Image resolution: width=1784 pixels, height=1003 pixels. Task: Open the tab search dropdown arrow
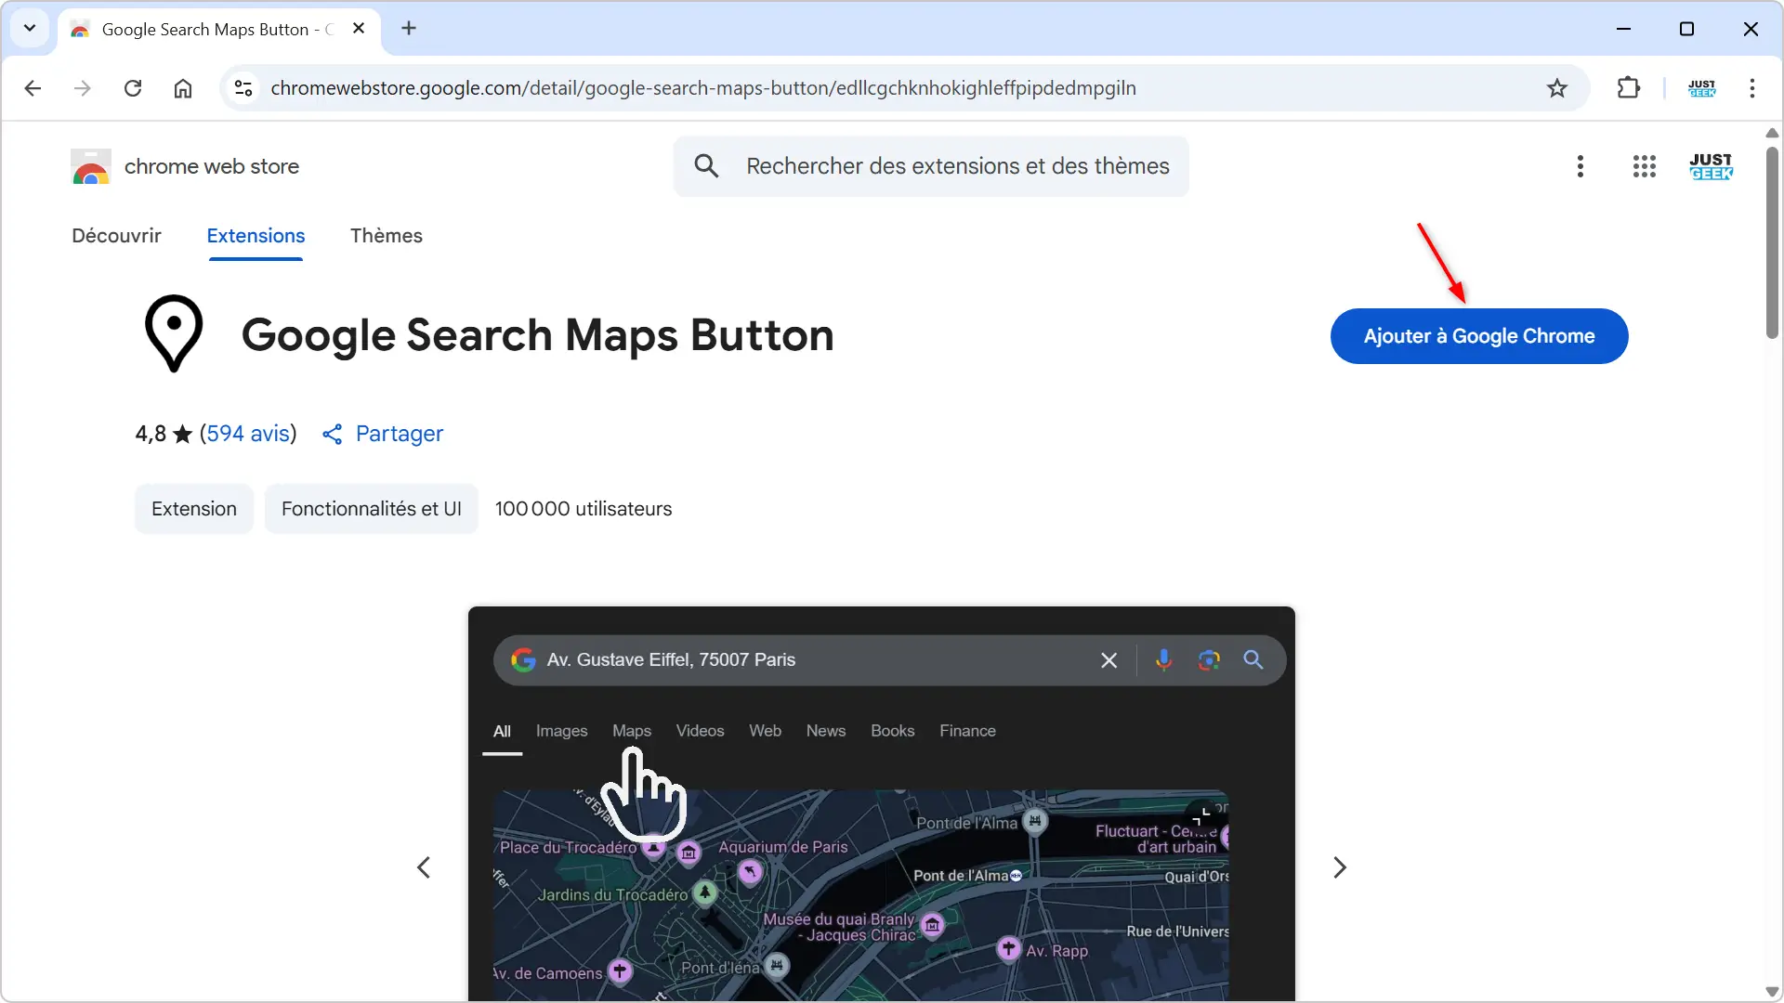pos(30,29)
